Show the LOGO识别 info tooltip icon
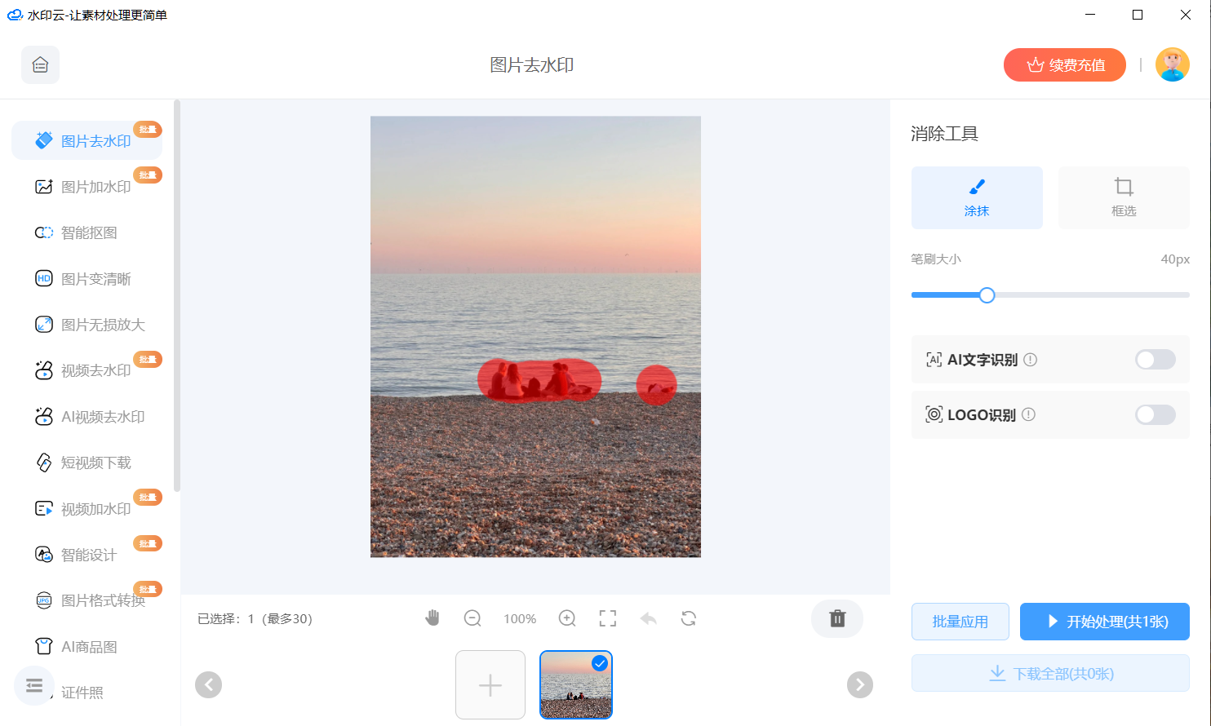This screenshot has width=1211, height=726. (x=1029, y=414)
